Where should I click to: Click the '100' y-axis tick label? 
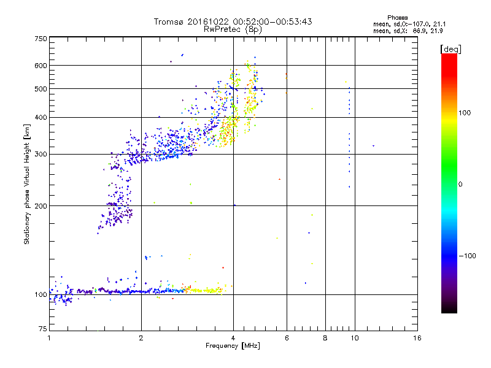point(41,294)
